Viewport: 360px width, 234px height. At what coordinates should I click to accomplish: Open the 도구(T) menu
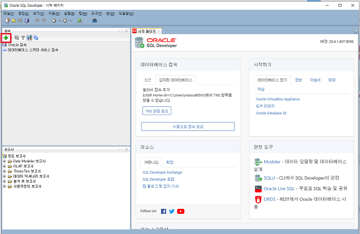96,13
